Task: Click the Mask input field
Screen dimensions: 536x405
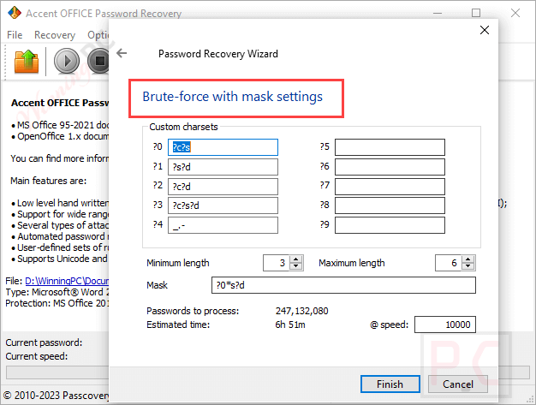Action: [343, 285]
